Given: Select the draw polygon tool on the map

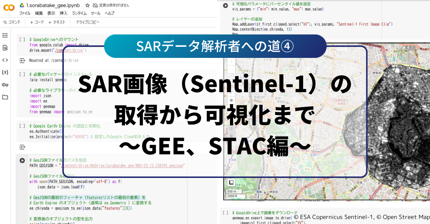Looking at the screenshot, I should coord(231,100).
